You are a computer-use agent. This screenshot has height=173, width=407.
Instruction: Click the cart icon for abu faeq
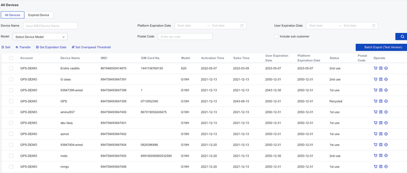[375, 123]
